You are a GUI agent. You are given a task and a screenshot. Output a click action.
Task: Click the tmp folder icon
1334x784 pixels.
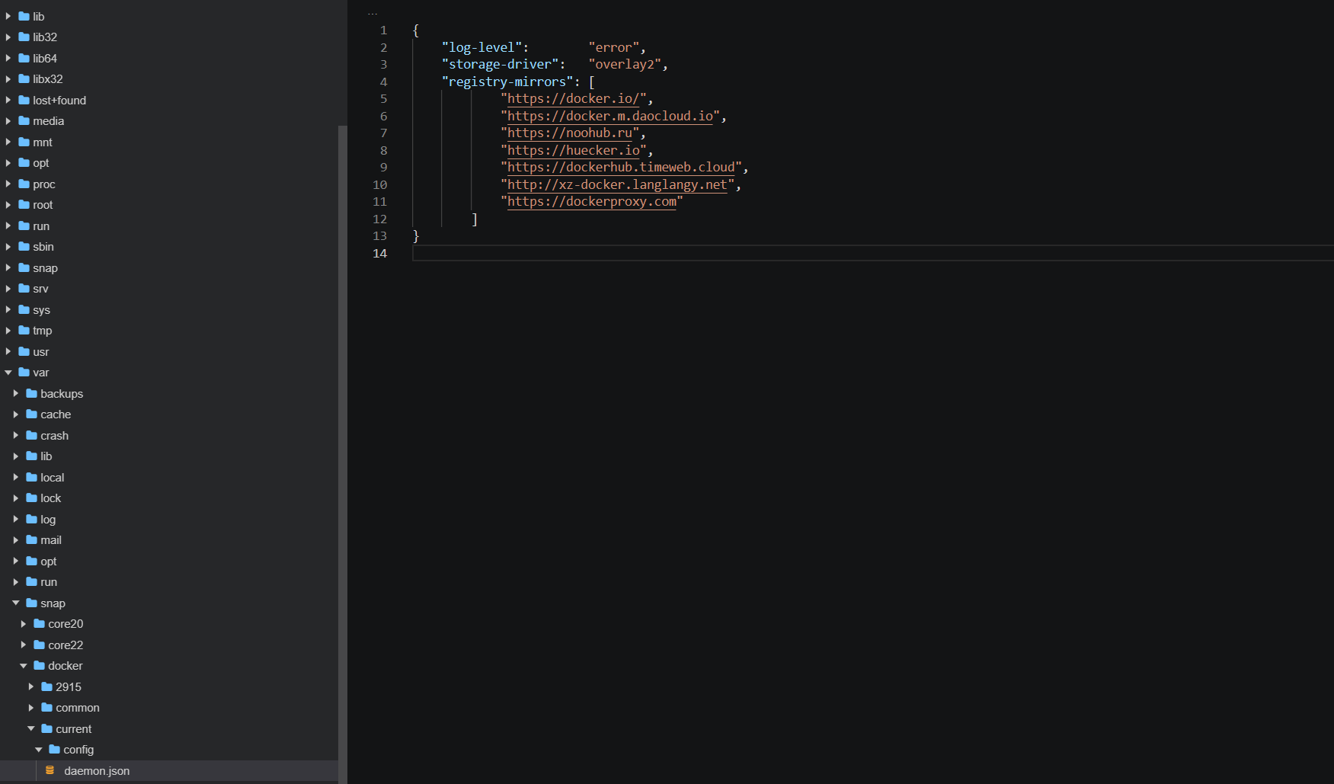tap(24, 330)
